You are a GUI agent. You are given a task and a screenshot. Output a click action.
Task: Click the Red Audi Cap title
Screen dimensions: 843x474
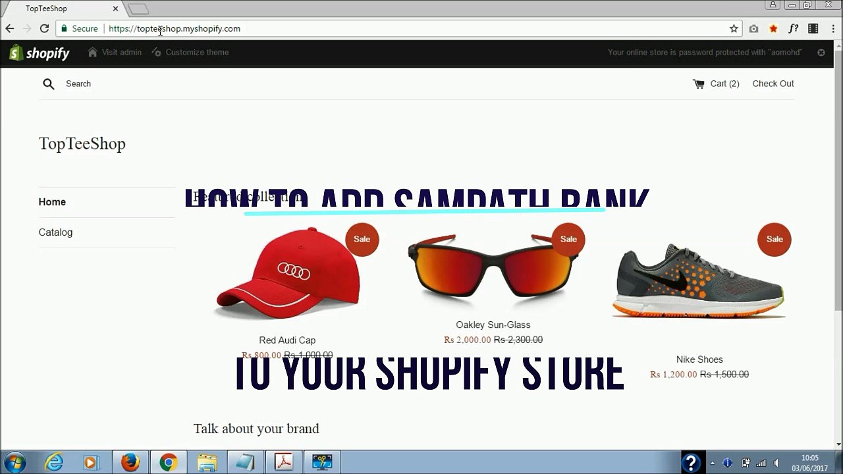(287, 340)
